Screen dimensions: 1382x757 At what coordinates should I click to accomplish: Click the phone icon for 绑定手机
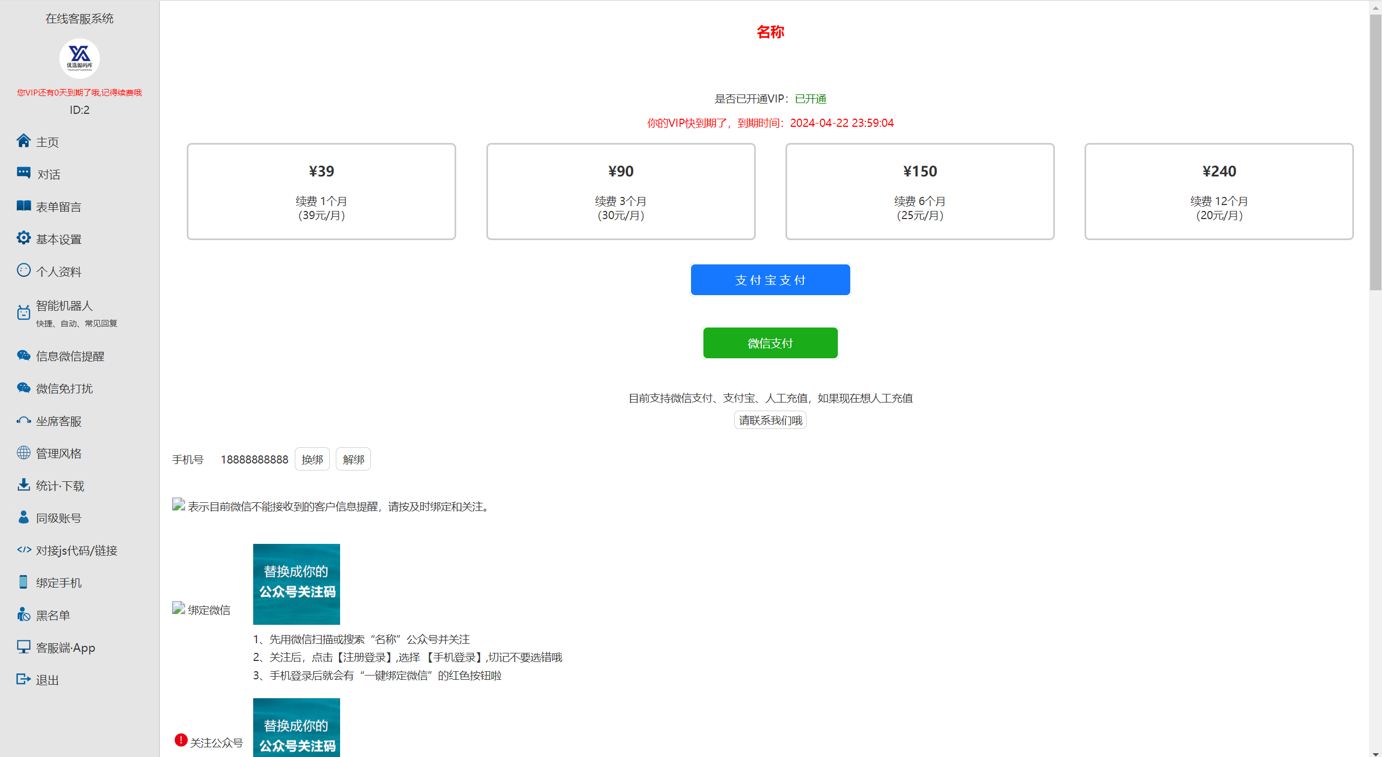coord(23,582)
